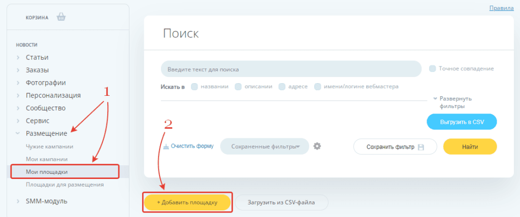The width and height of the screenshot is (520, 217).
Task: Enable searching in названии
Action: pos(194,87)
